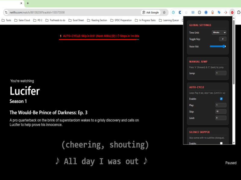Click the Jump value input field
Screen dimensions: 241x180
tap(221, 73)
